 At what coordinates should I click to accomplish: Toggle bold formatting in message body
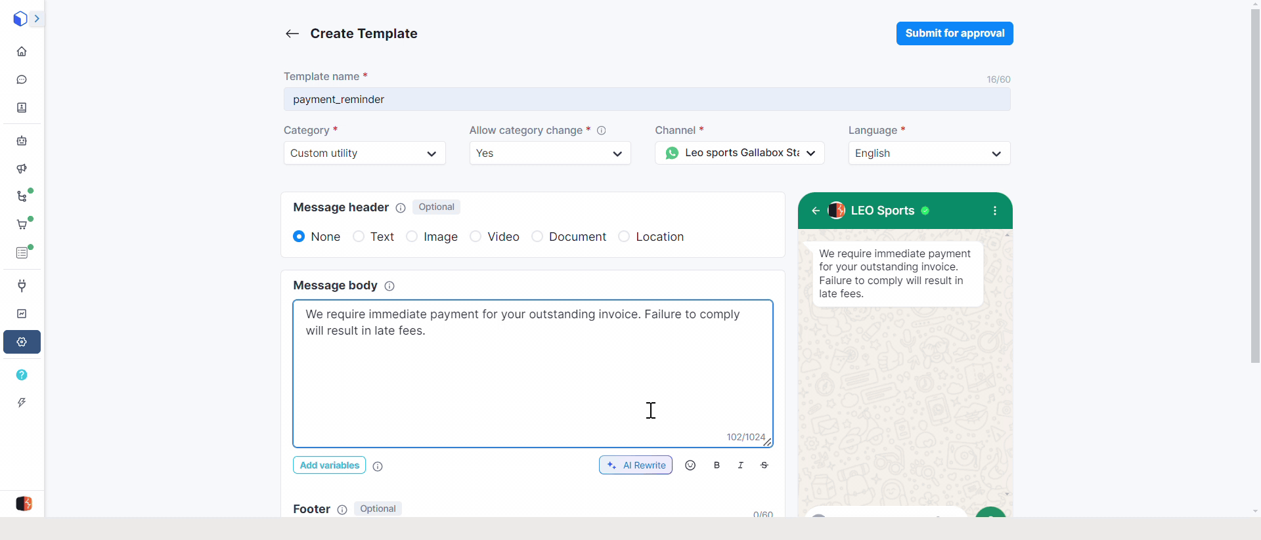point(717,465)
